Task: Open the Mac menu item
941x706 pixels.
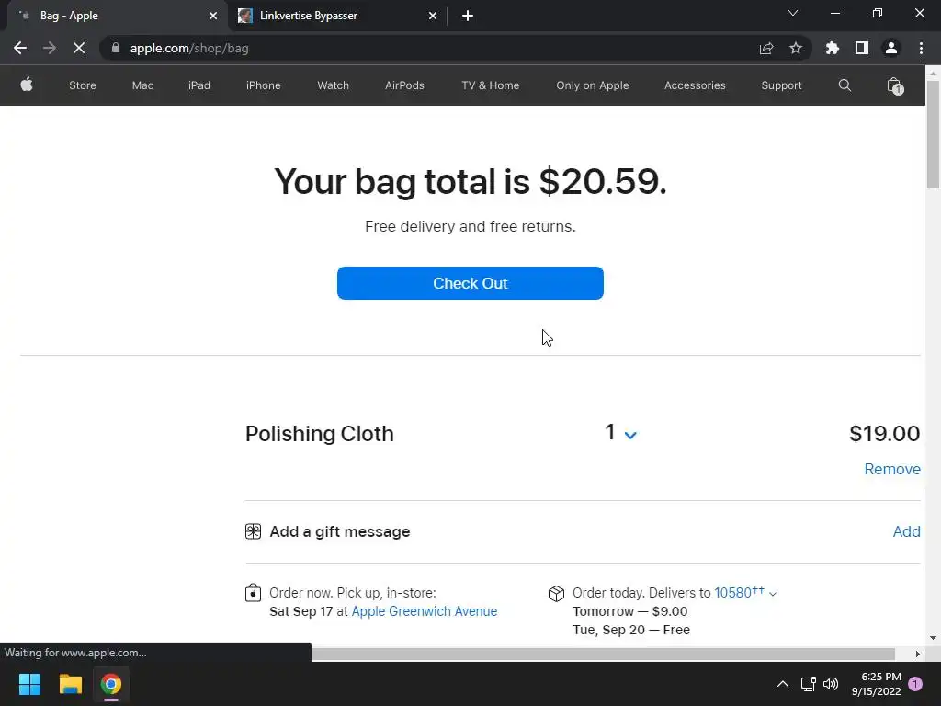Action: [x=142, y=85]
